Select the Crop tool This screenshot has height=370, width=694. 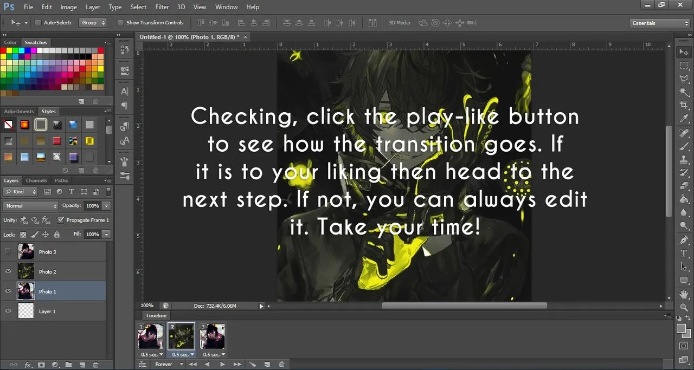[684, 105]
